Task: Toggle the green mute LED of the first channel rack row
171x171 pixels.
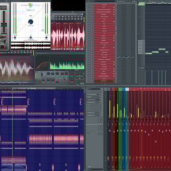Action: pyautogui.click(x=92, y=5)
